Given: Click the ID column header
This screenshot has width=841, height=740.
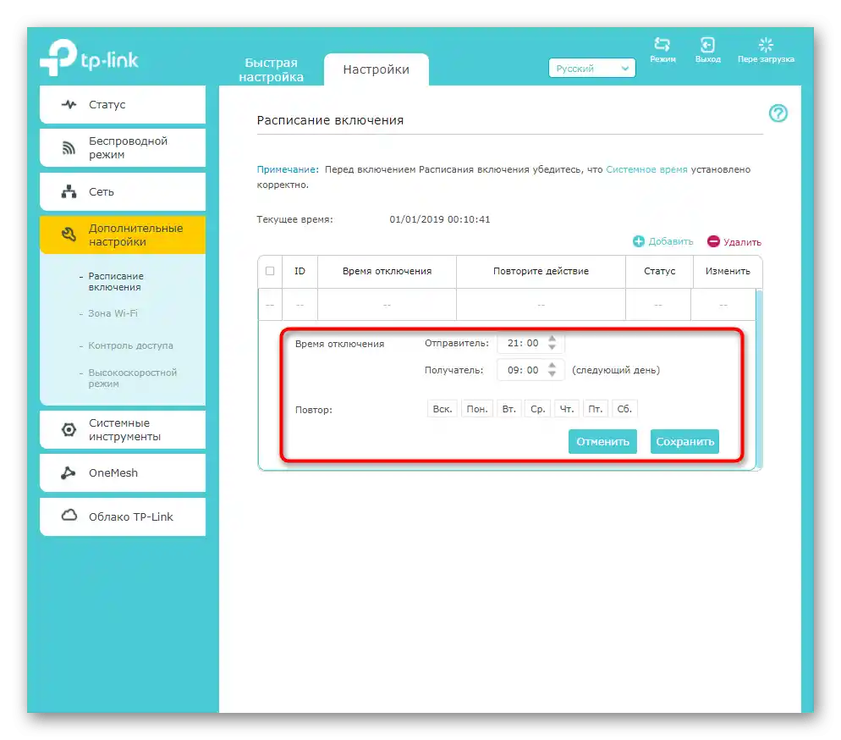Looking at the screenshot, I should click(x=300, y=271).
